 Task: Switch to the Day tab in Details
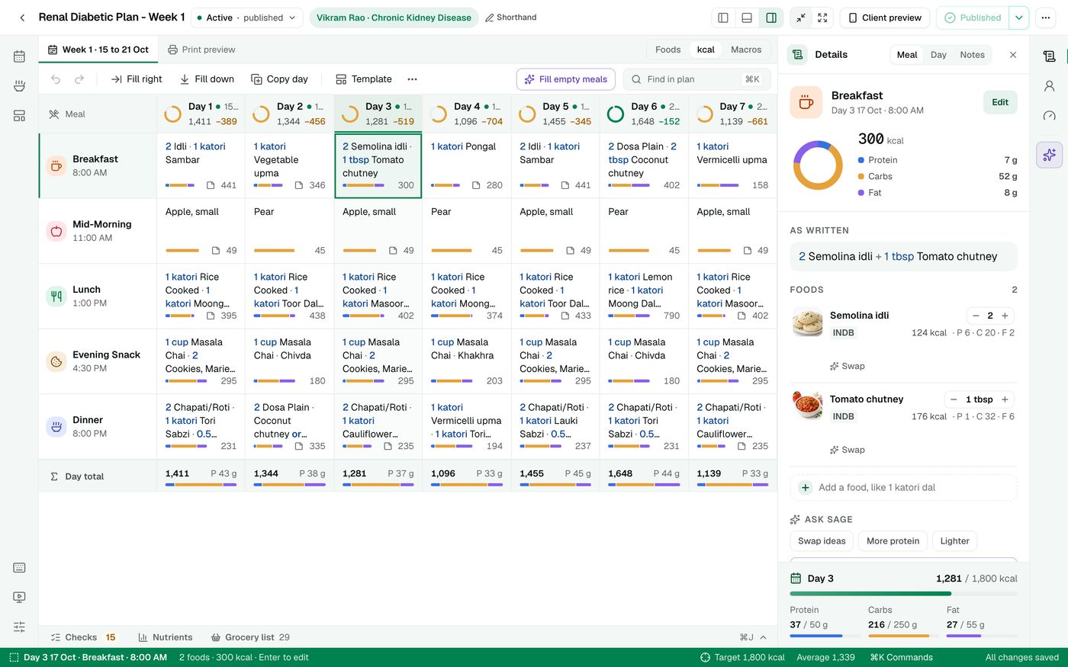tap(938, 55)
